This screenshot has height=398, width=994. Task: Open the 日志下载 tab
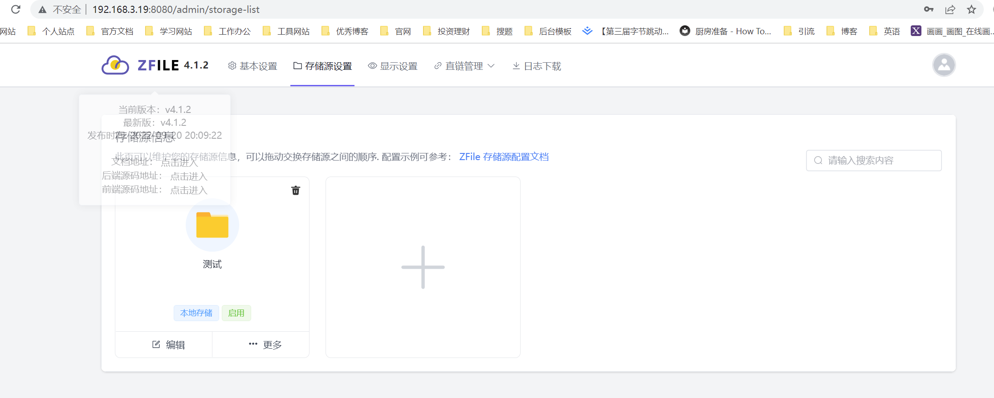537,66
